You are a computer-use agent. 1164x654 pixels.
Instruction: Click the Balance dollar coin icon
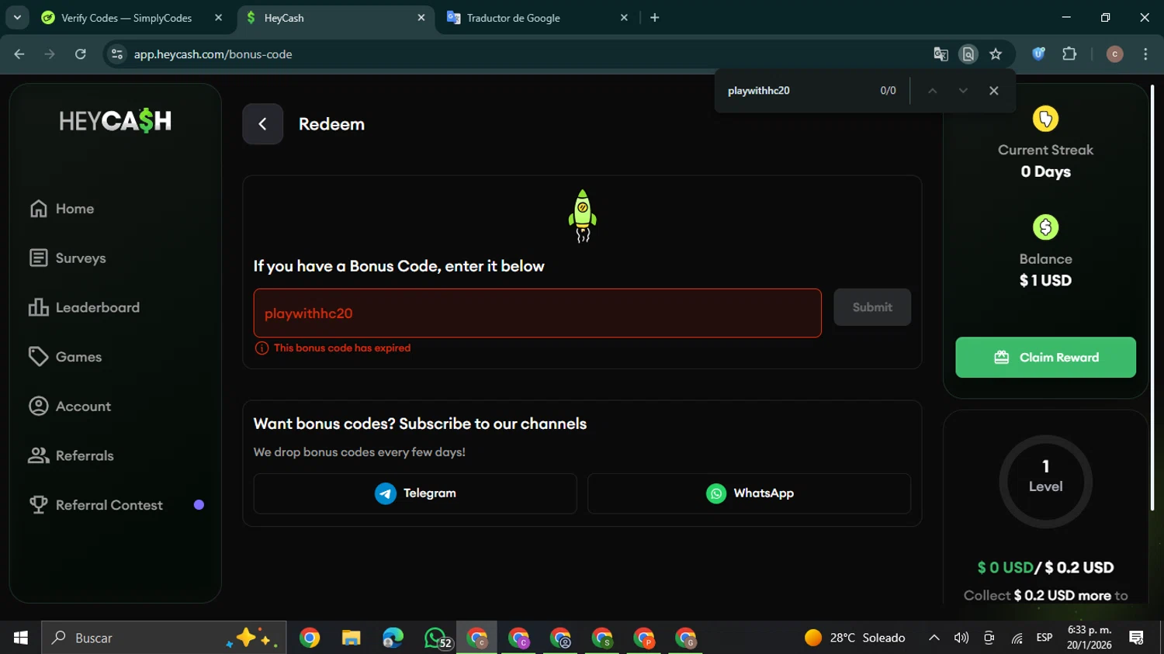tap(1045, 227)
